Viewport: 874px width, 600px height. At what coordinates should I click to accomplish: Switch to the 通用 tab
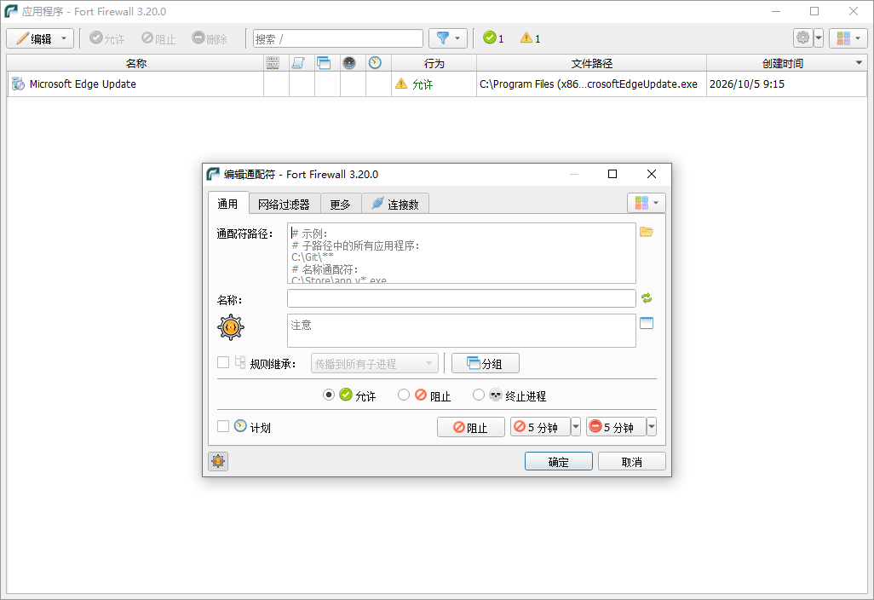[227, 204]
